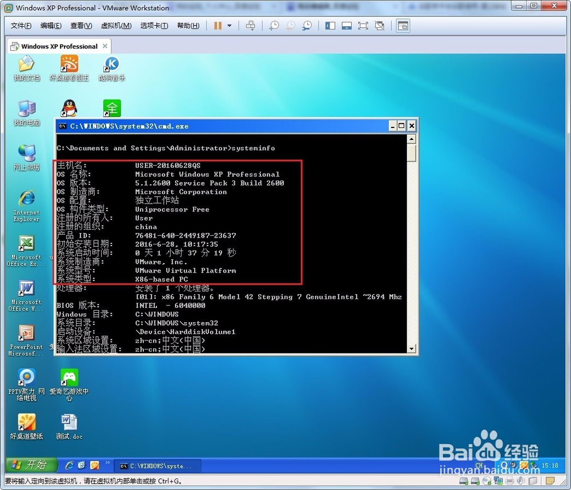Select the 测试.doc file icon
The image size is (571, 490).
click(69, 427)
